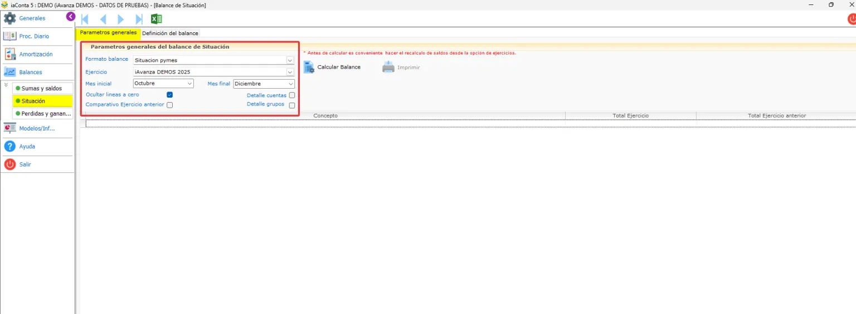
Task: Collapse sidebar with purple chevron button
Action: pos(71,17)
